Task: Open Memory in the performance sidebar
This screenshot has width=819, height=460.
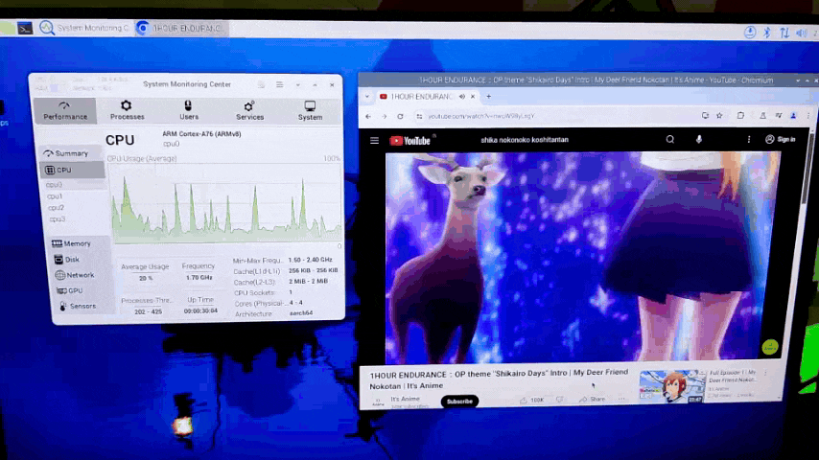Action: coord(72,243)
